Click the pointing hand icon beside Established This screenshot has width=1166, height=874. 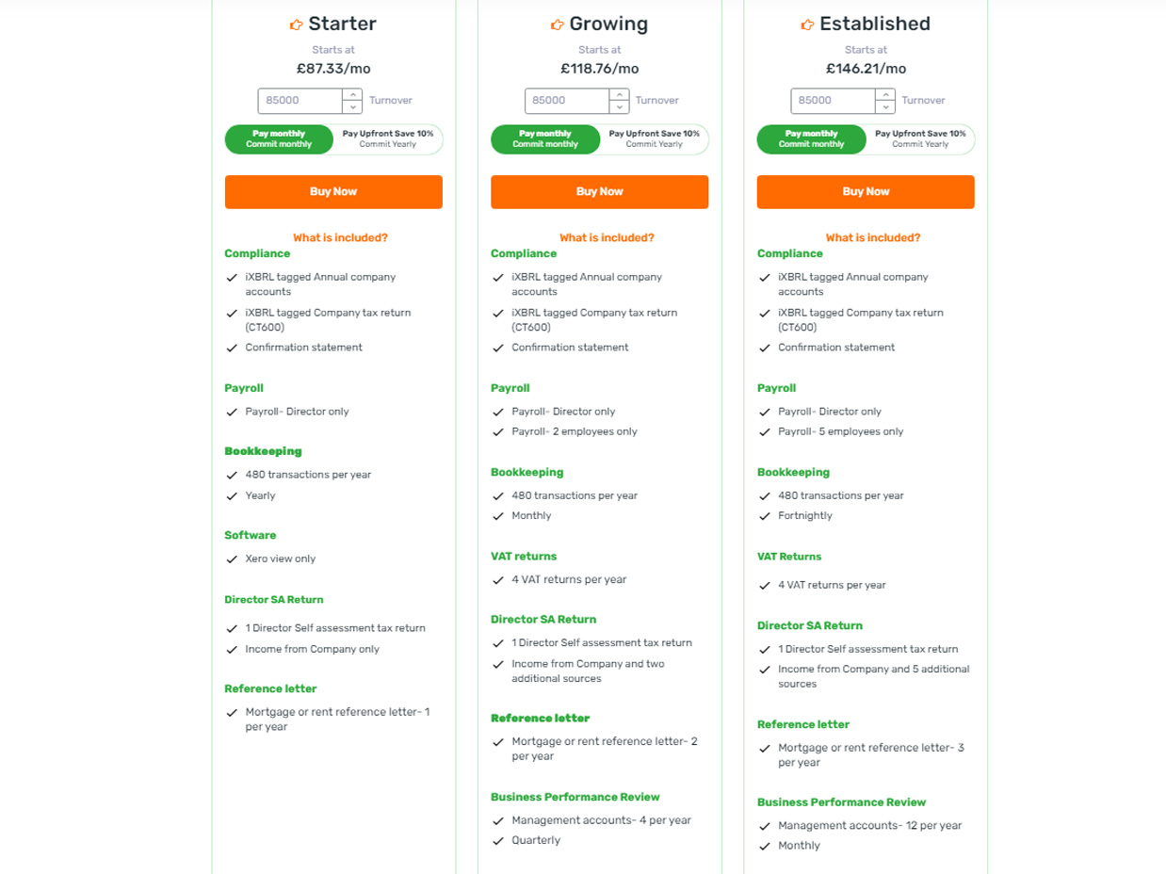(x=807, y=24)
